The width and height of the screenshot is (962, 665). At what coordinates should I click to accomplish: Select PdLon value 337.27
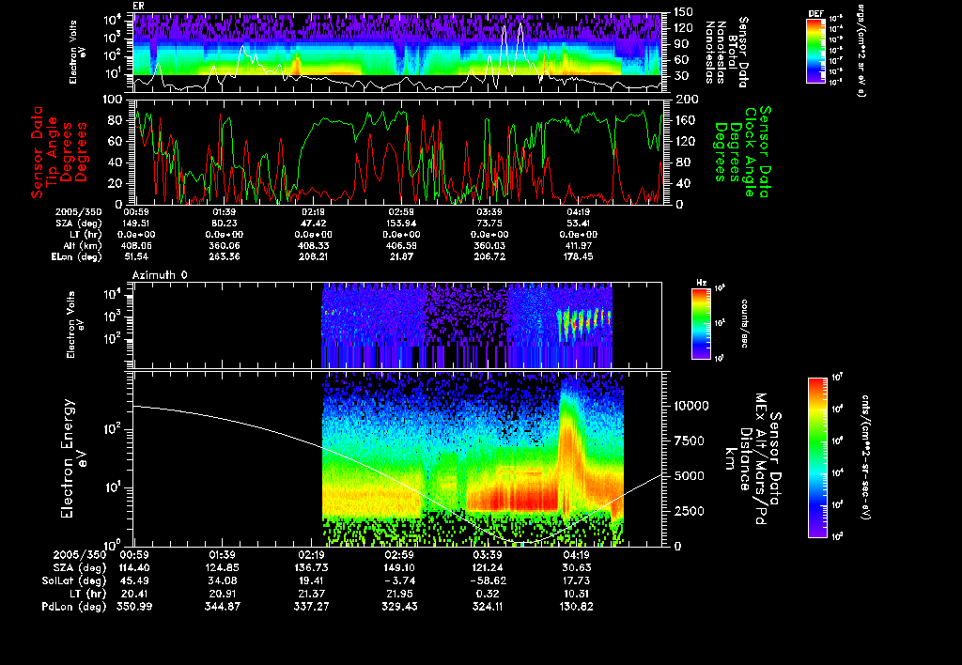pyautogui.click(x=311, y=607)
